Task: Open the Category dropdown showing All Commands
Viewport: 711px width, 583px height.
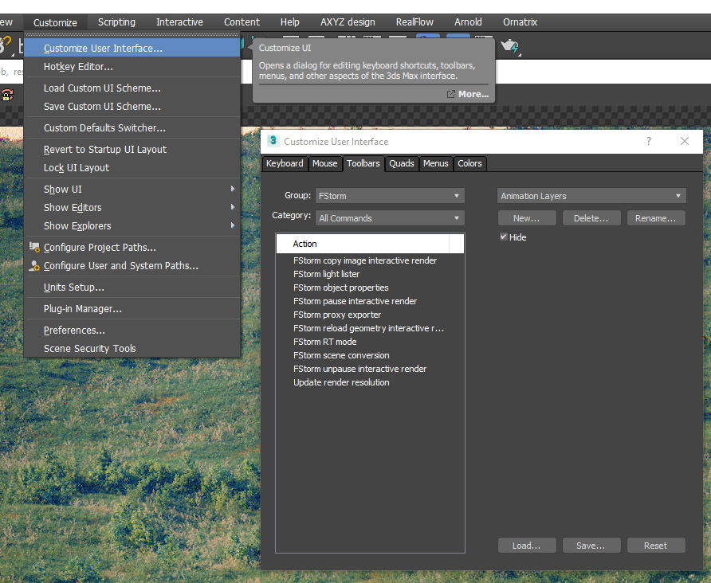Action: pyautogui.click(x=389, y=218)
